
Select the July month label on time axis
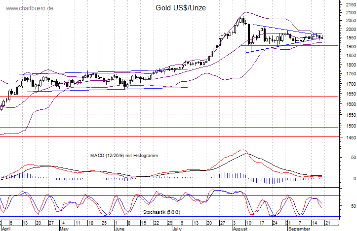point(177,229)
